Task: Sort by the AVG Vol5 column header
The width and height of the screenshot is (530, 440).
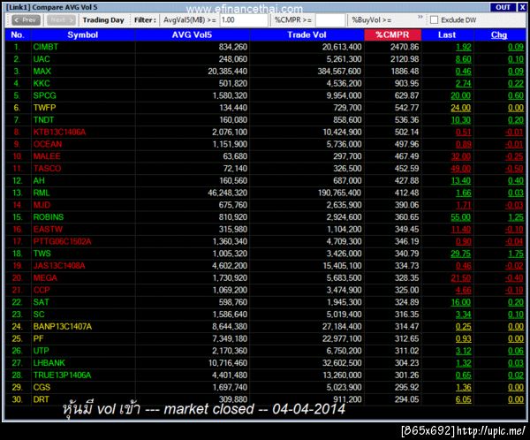Action: coord(192,35)
